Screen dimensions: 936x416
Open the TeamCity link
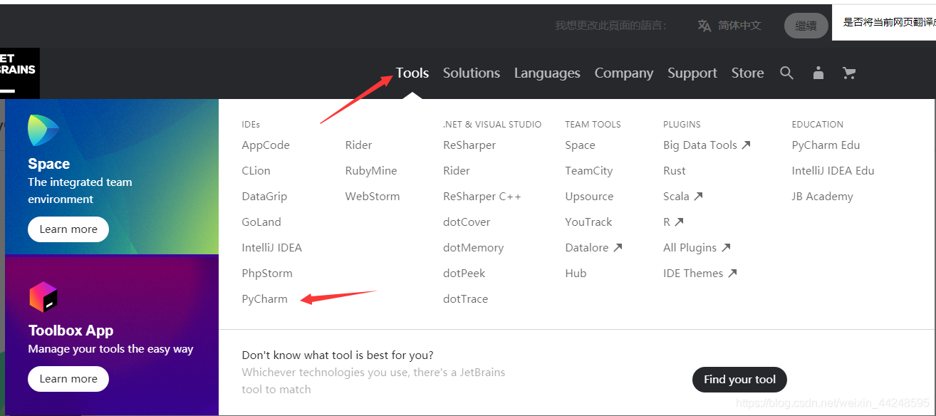(x=589, y=171)
